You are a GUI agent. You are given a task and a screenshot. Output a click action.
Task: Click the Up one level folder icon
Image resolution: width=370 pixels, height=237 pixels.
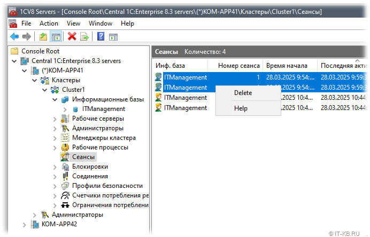click(43, 36)
